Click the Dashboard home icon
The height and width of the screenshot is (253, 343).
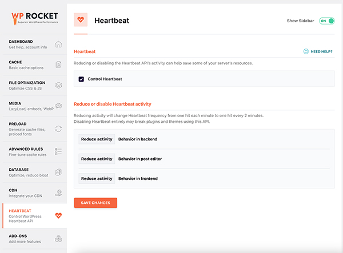[x=58, y=45]
